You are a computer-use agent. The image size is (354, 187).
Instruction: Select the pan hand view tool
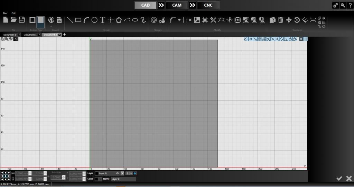point(2,39)
